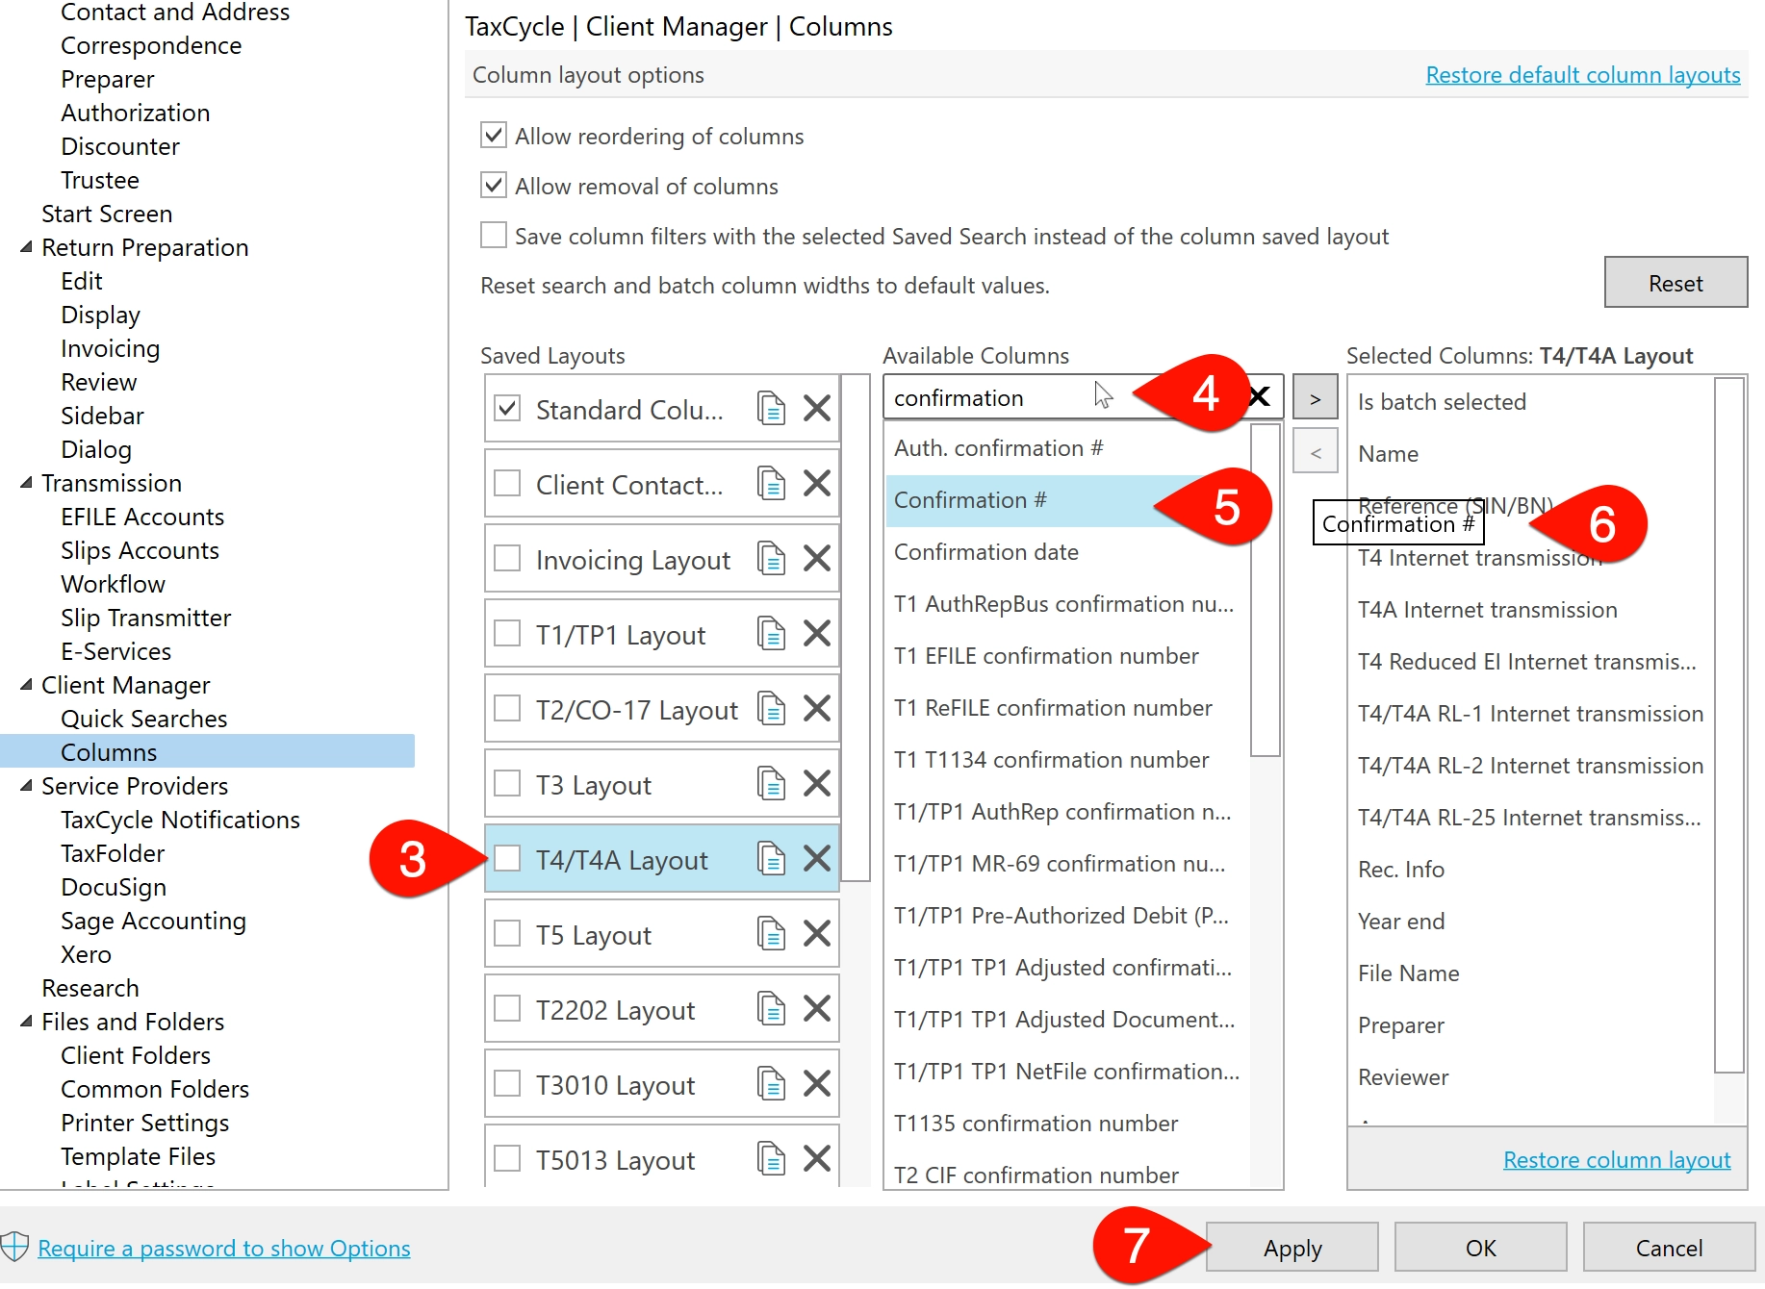Viewport: 1765px width, 1289px height.
Task: Click the Selected Columns scrollbar
Action: (1729, 725)
